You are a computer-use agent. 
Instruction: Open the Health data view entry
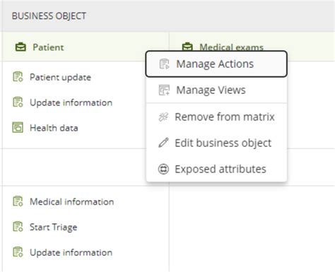click(54, 128)
